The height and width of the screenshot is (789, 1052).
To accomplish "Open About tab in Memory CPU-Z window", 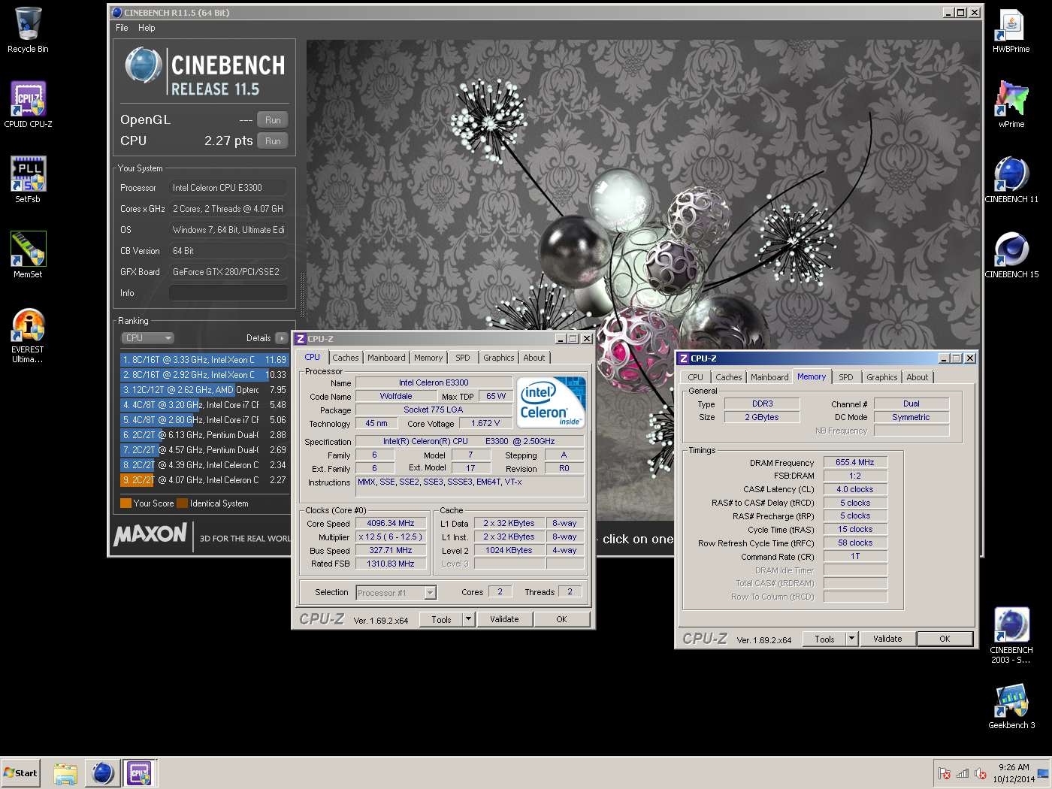I will tap(917, 377).
